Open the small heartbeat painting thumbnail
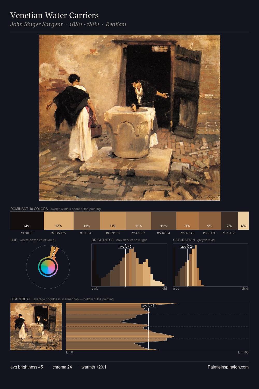Viewport: 259px width, 389px height. point(36,327)
